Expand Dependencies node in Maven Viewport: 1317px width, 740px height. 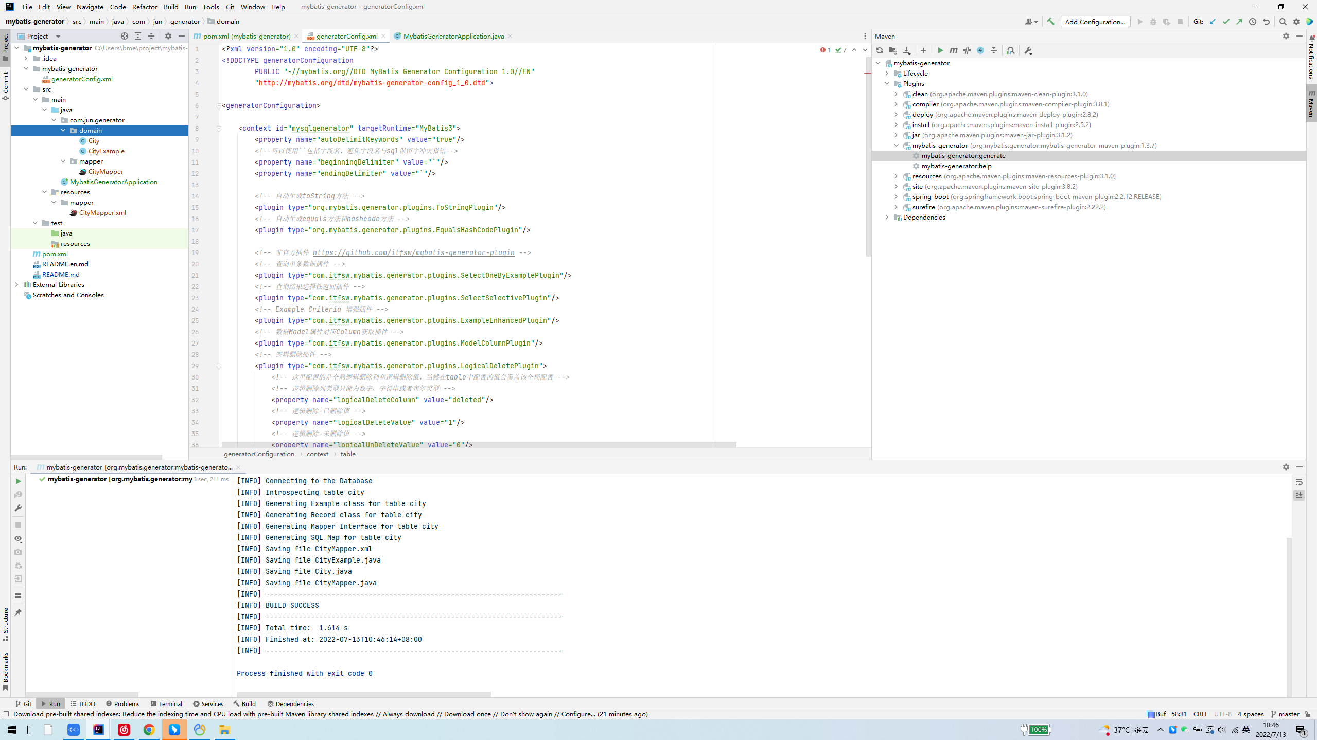pos(887,217)
